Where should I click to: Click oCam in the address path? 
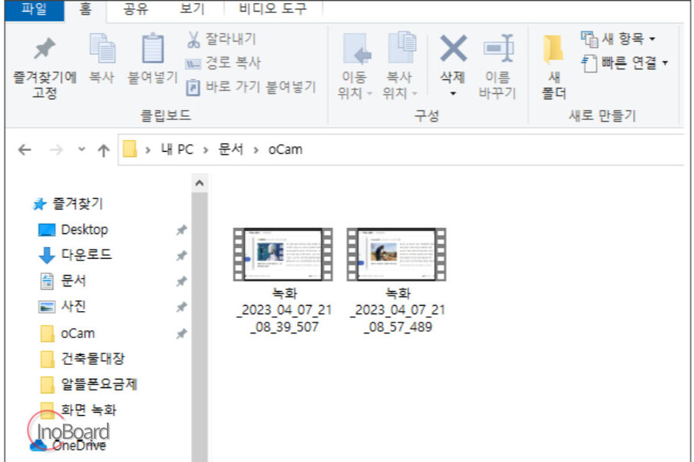[x=285, y=149]
